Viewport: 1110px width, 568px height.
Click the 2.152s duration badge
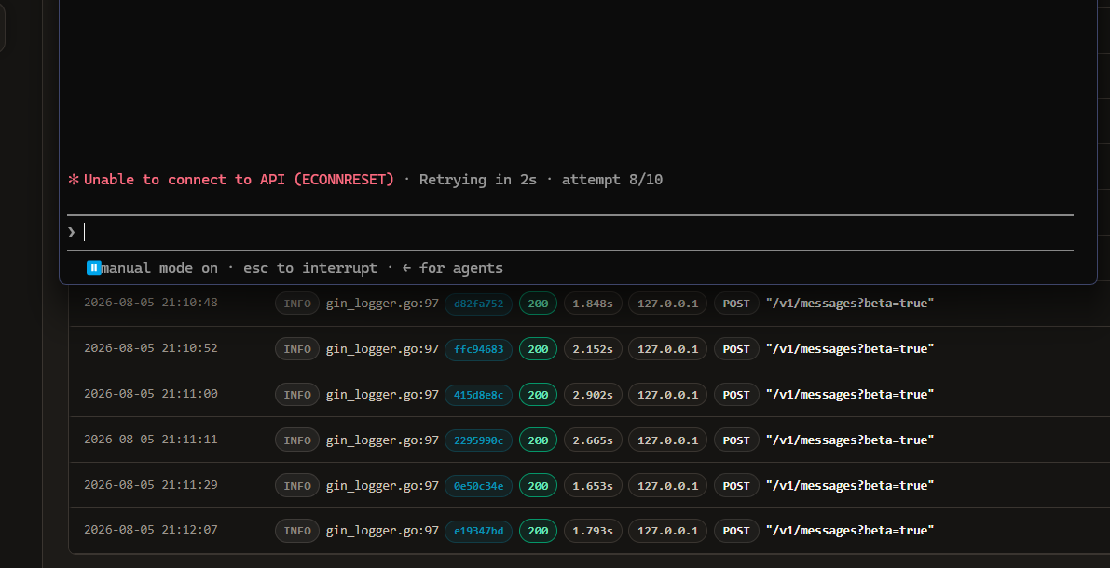click(594, 349)
